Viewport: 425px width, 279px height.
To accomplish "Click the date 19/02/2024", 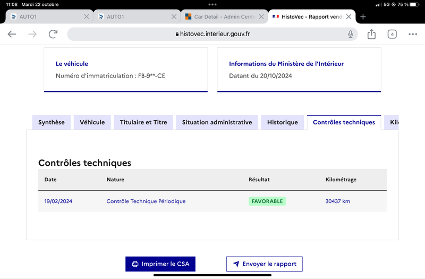I will click(58, 201).
